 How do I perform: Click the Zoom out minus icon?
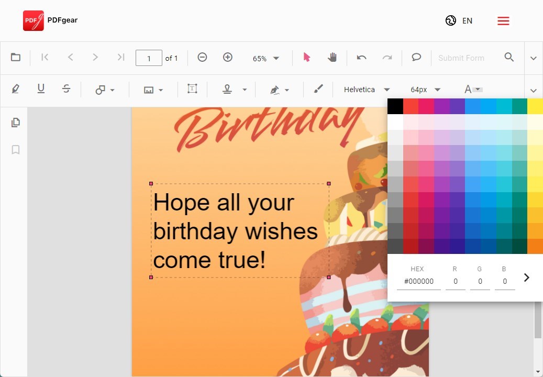click(202, 58)
